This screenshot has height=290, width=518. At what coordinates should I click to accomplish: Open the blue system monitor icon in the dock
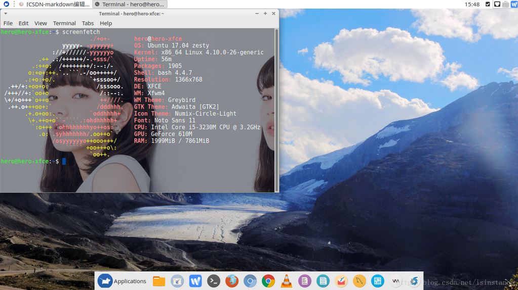tap(377, 281)
